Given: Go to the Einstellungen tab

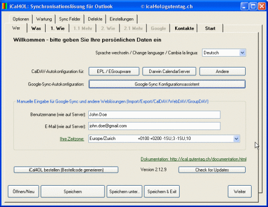Looking at the screenshot, I should point(122,19).
